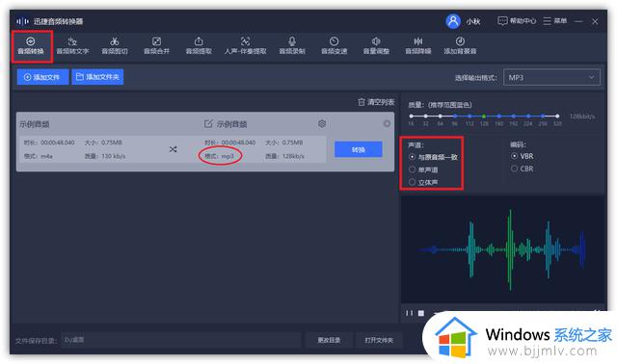Open the 音频提取 audio extraction tool
This screenshot has height=364, width=617.
tap(199, 45)
